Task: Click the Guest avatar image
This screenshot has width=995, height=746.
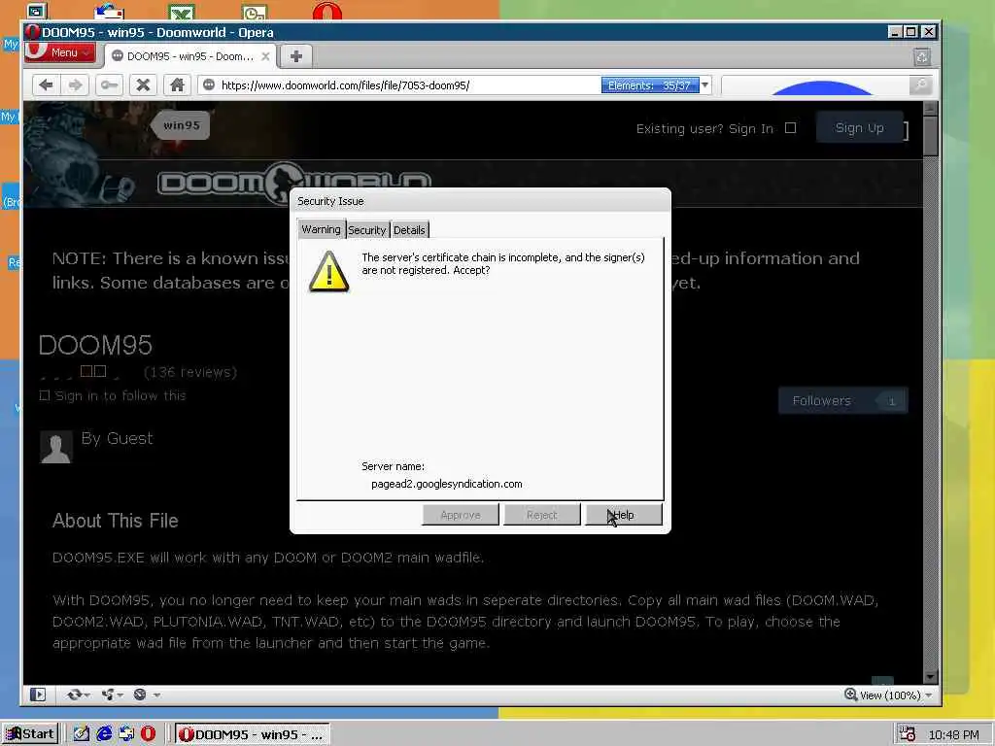Action: tap(55, 447)
